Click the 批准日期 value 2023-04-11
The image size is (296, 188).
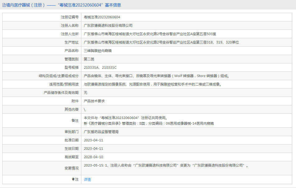pos(93,140)
